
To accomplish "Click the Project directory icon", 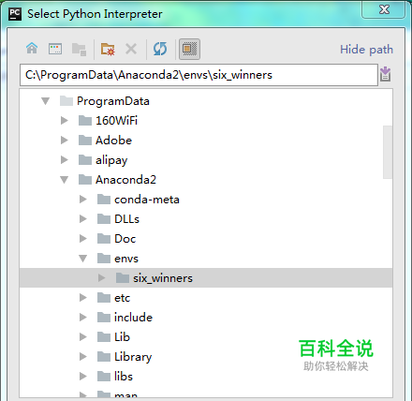I will [79, 50].
